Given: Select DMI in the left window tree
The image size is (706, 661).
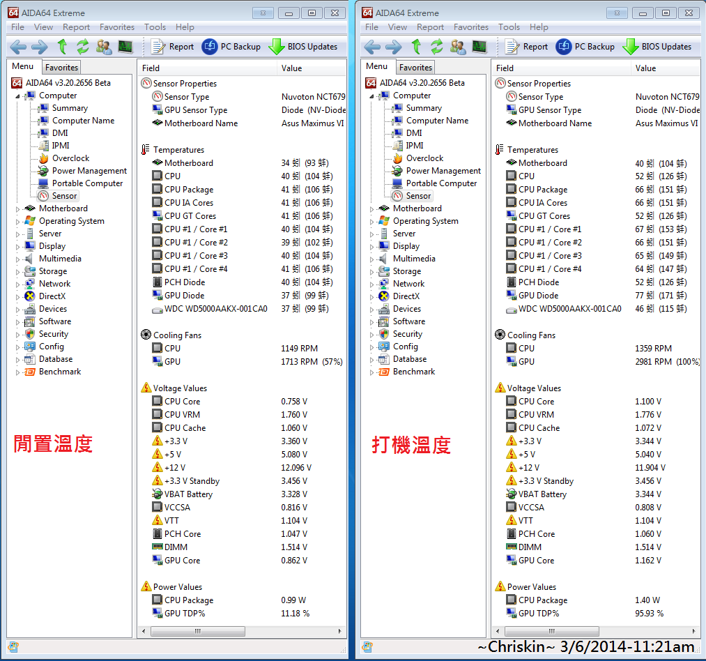Looking at the screenshot, I should point(60,133).
